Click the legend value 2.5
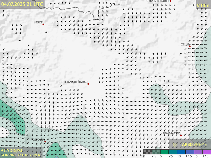Screen dimensions: 211x158 click(154, 156)
